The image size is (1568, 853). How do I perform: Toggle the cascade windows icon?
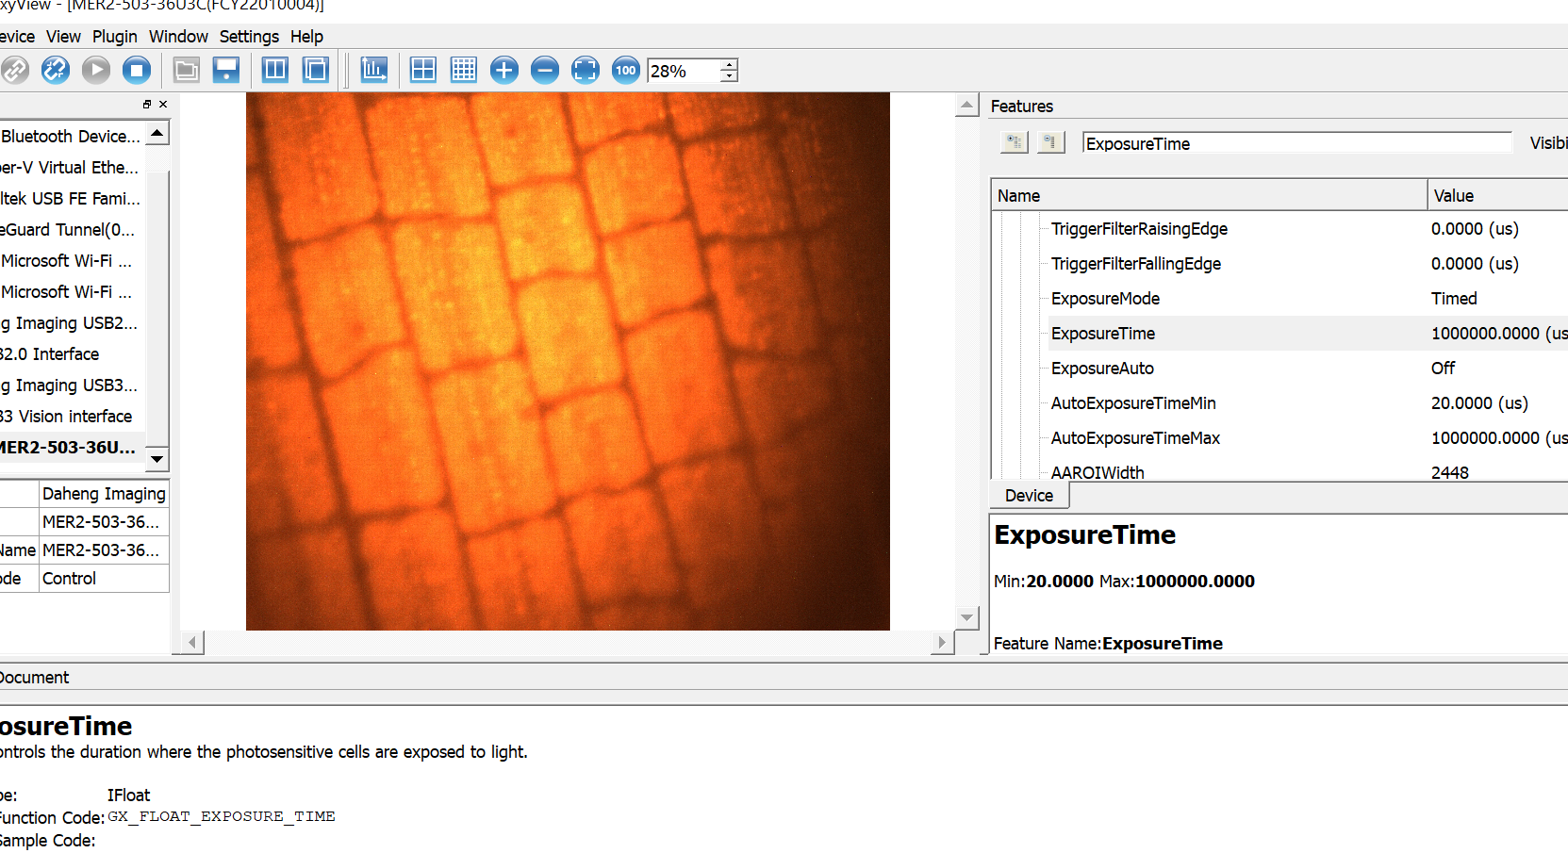pyautogui.click(x=316, y=70)
